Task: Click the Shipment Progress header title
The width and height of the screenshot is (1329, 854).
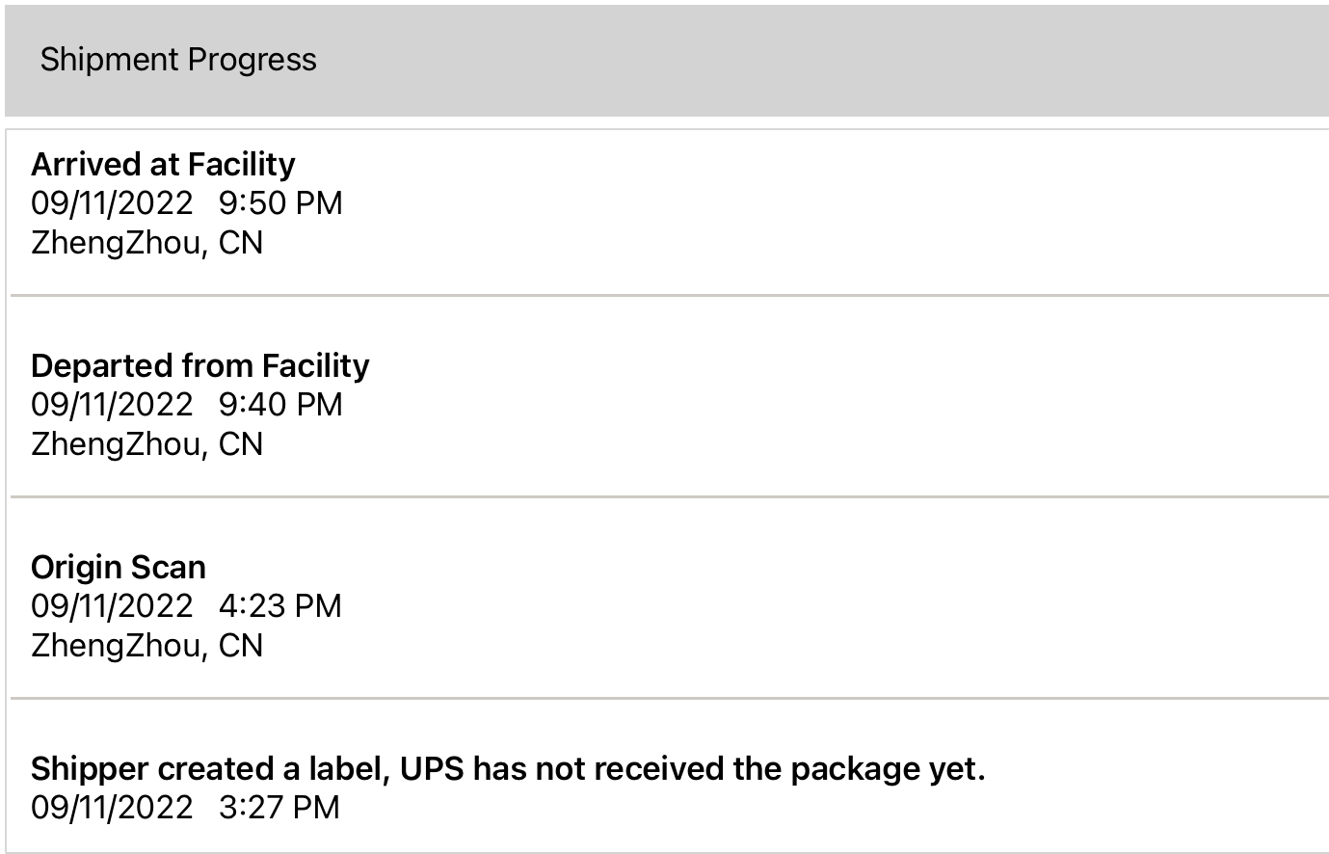Action: point(178,60)
